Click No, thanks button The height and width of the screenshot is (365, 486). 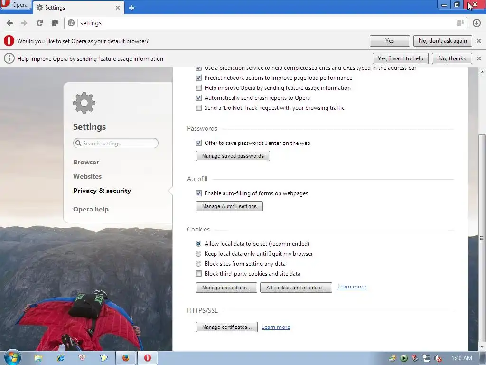pos(452,58)
